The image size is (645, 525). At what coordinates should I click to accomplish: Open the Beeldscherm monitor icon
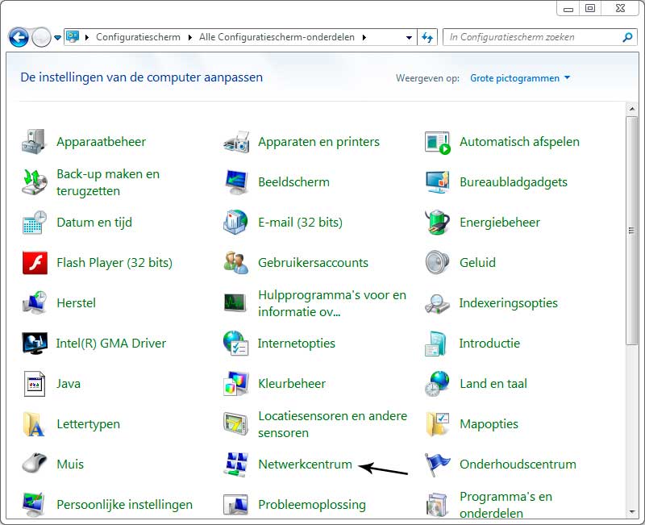236,182
